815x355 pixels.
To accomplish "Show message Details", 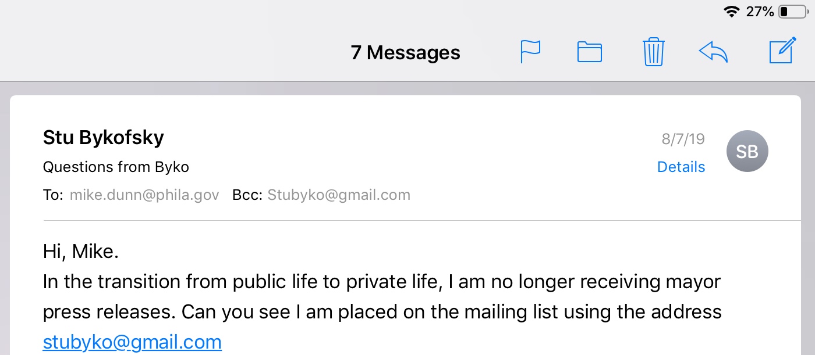I will click(x=681, y=167).
